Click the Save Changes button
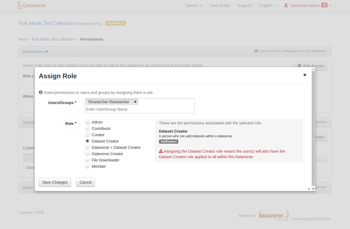The height and width of the screenshot is (229, 350). coord(55,182)
